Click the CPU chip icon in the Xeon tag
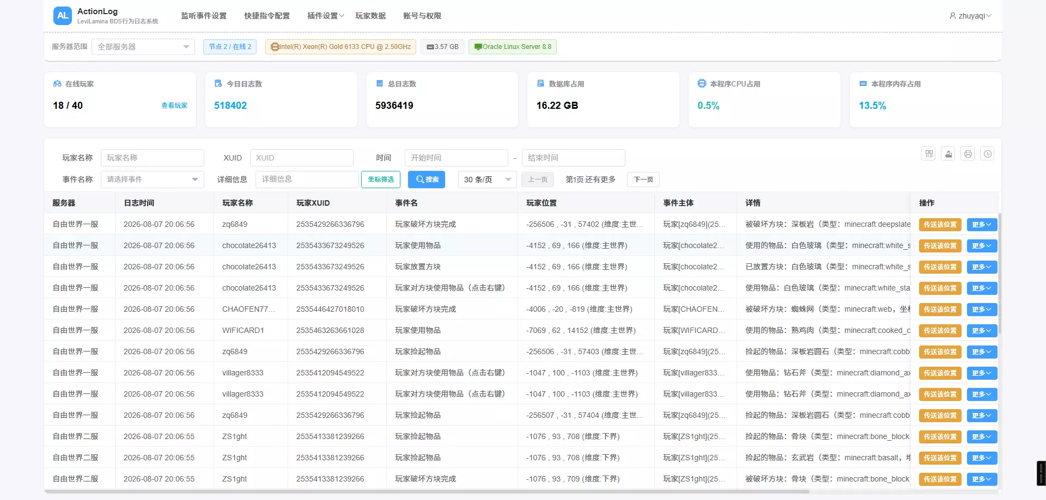 coord(275,47)
